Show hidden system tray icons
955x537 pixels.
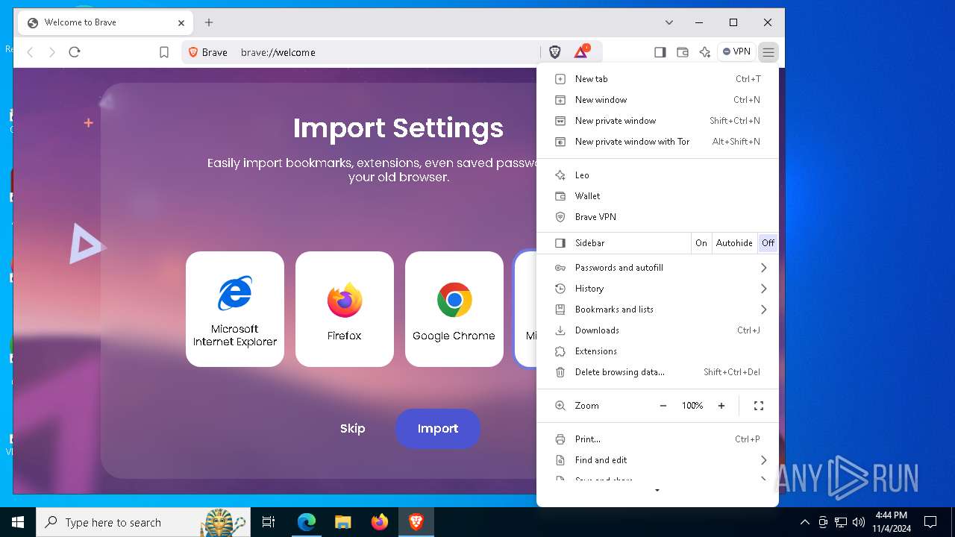click(805, 522)
